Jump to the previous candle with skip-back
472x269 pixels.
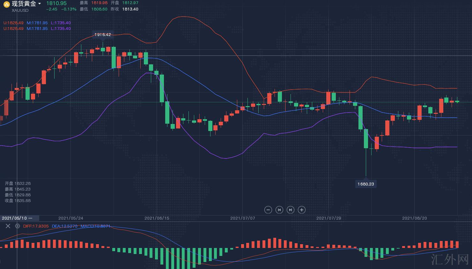(279, 210)
